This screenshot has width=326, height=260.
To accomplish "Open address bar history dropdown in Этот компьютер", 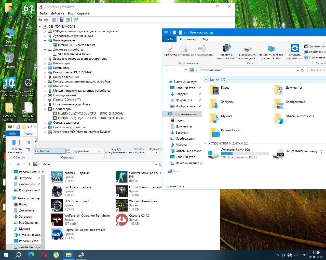I will tap(298, 70).
